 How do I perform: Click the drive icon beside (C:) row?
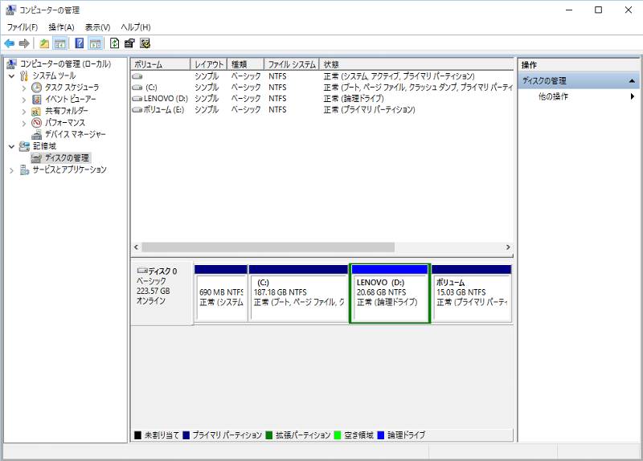click(x=137, y=88)
